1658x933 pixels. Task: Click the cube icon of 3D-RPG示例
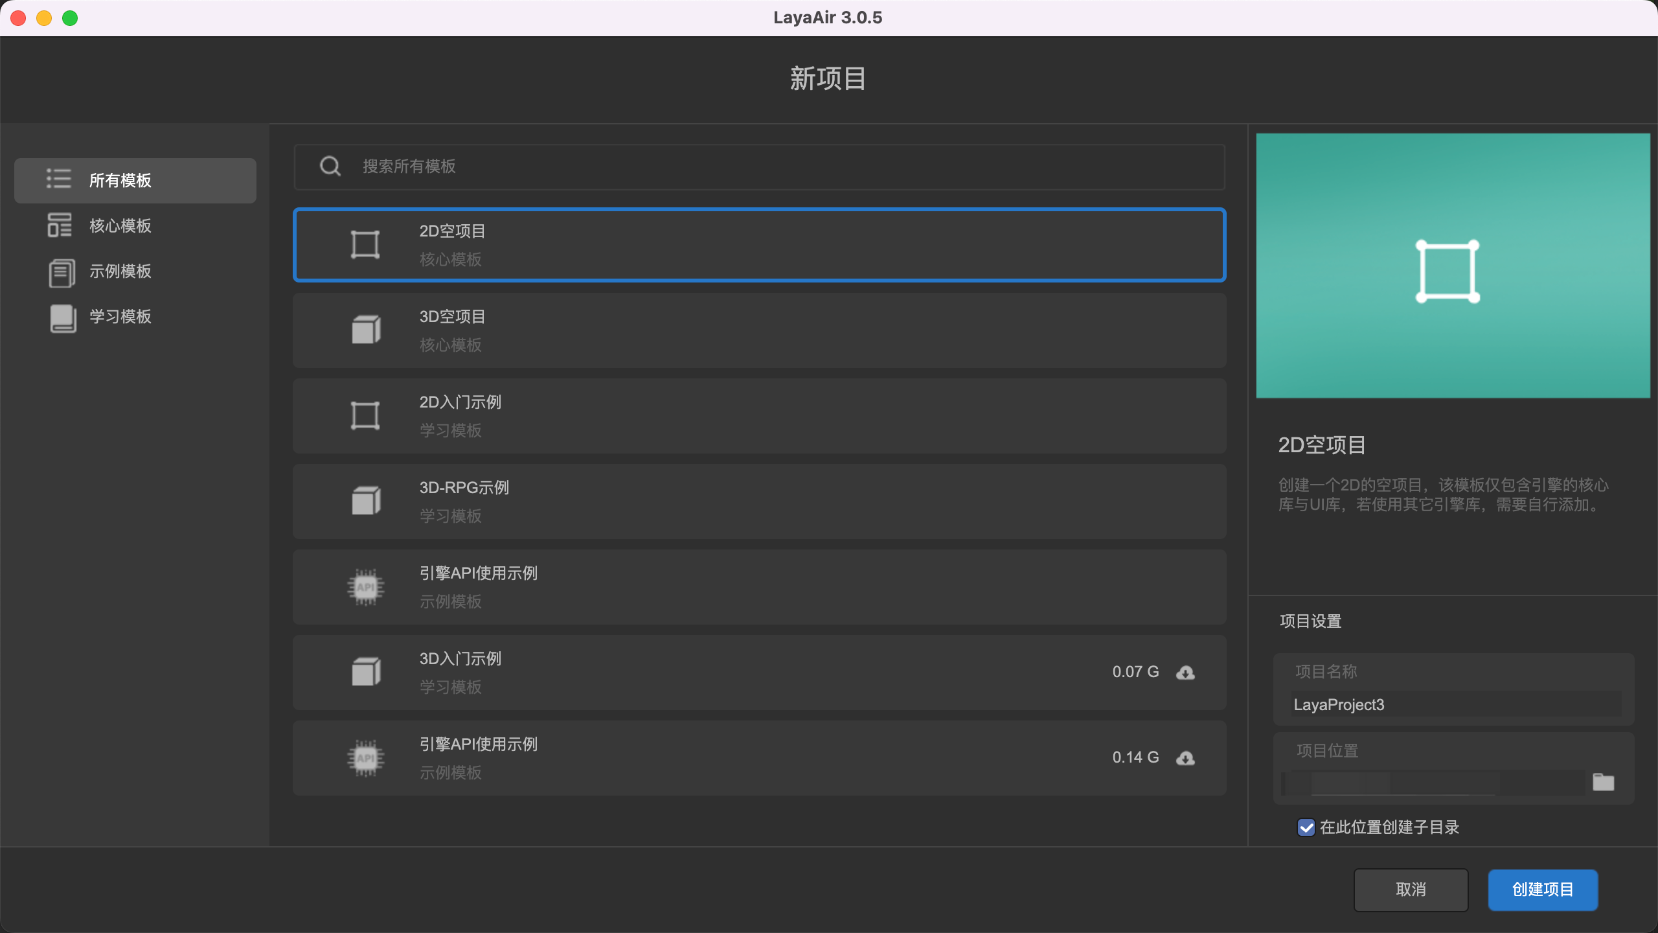pyautogui.click(x=366, y=501)
